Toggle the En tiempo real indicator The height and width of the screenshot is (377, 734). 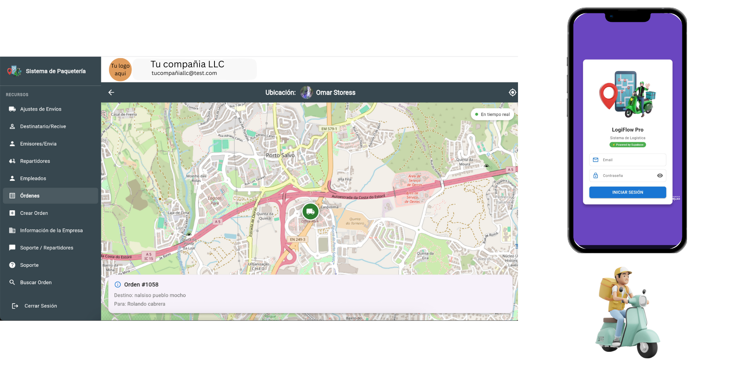click(x=492, y=114)
